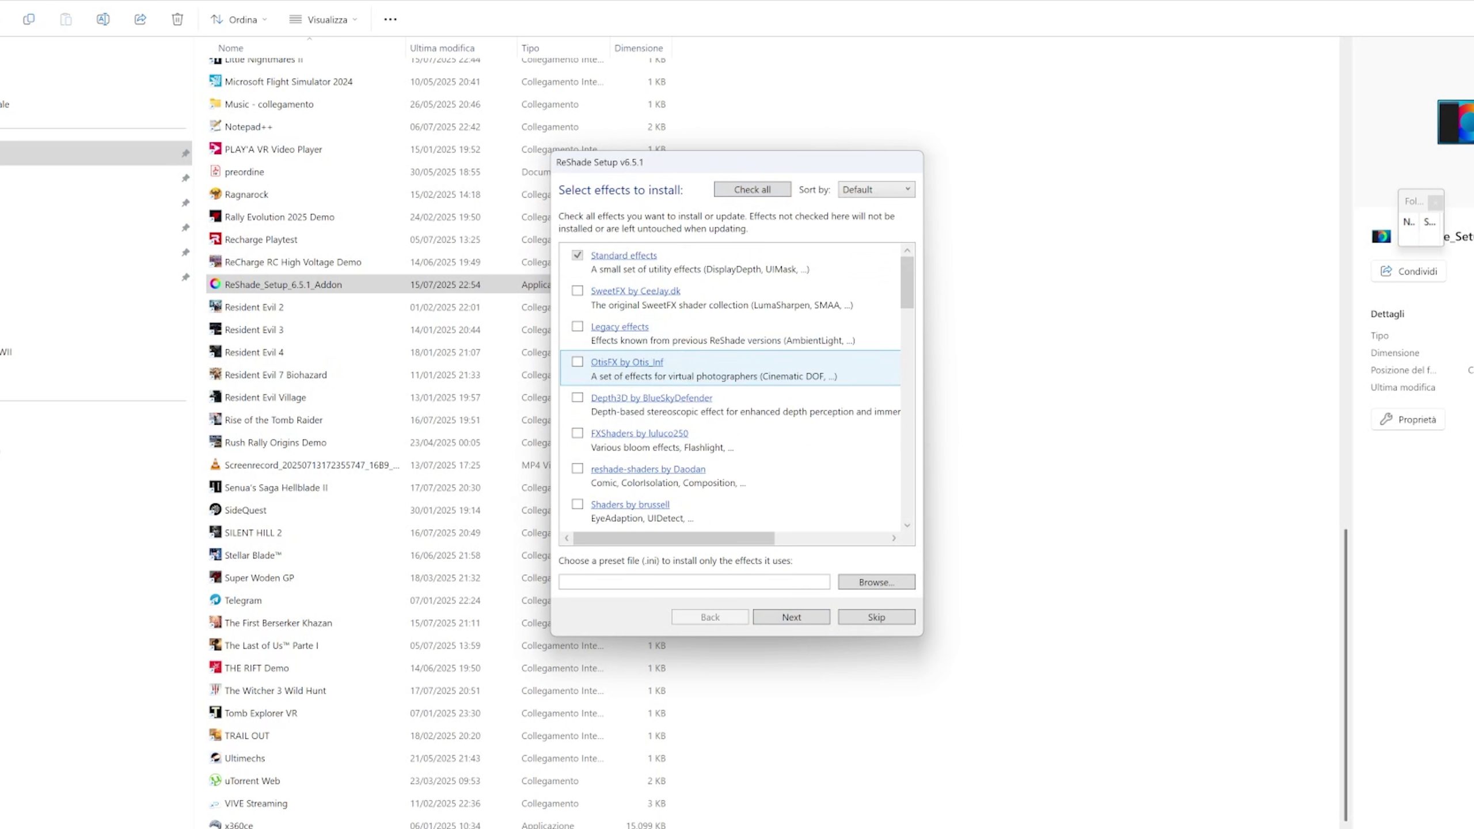This screenshot has height=829, width=1474.
Task: Sort files by Ultima modifica column
Action: pos(442,48)
